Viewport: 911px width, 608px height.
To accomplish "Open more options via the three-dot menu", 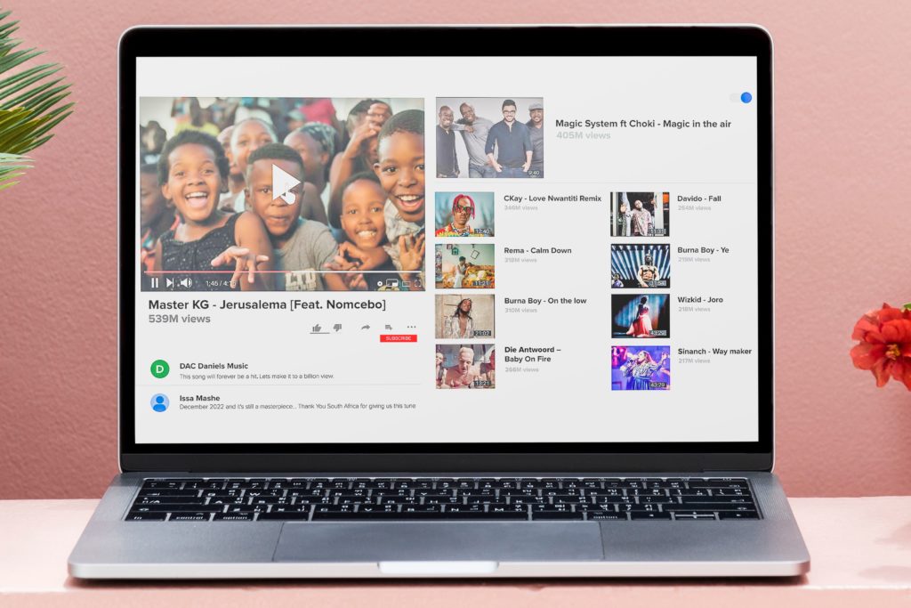I will tap(411, 327).
